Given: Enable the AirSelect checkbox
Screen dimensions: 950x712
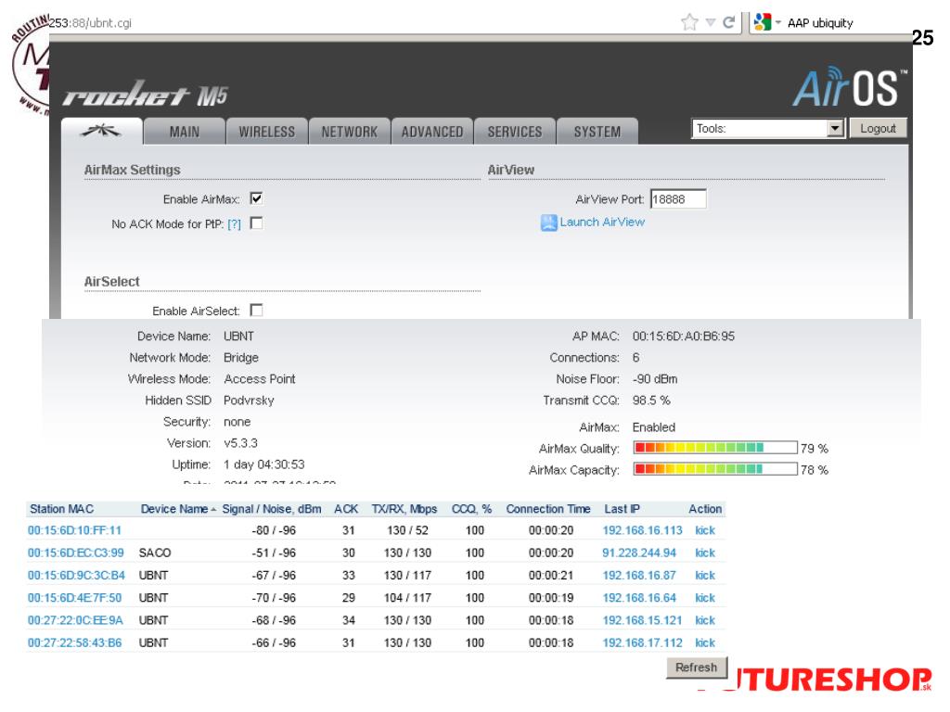Looking at the screenshot, I should click(x=256, y=310).
